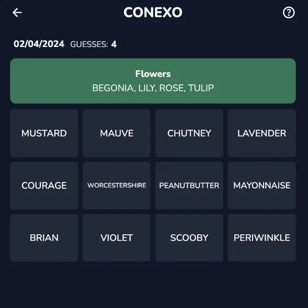The width and height of the screenshot is (308, 308).
Task: Tap the CHUTNEY tile
Action: (189, 133)
